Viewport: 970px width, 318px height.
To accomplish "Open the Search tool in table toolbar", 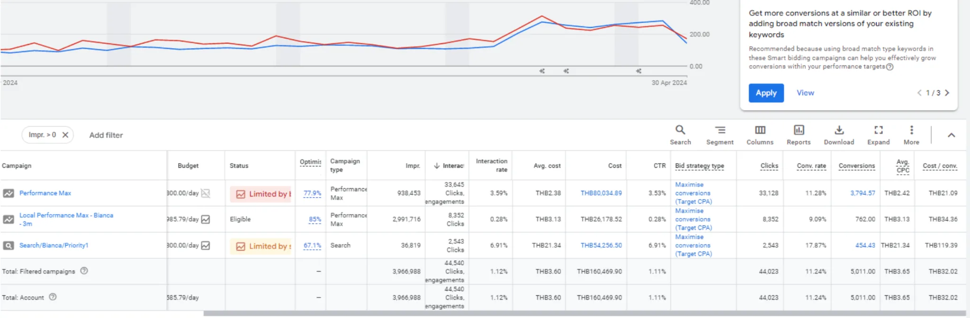I will [x=680, y=135].
